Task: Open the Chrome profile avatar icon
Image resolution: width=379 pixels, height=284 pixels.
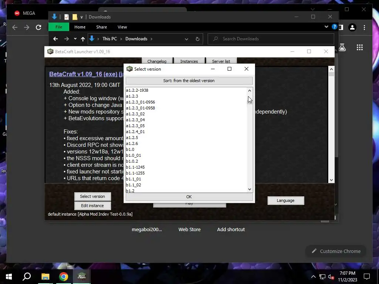Action: click(352, 27)
